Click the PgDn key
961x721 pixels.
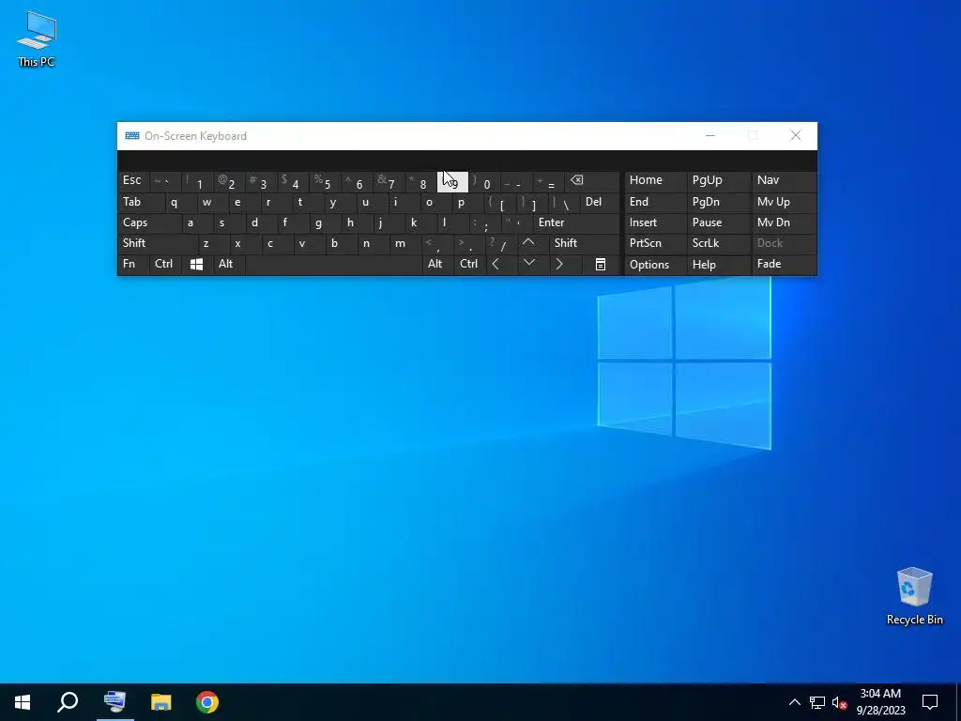719,202
